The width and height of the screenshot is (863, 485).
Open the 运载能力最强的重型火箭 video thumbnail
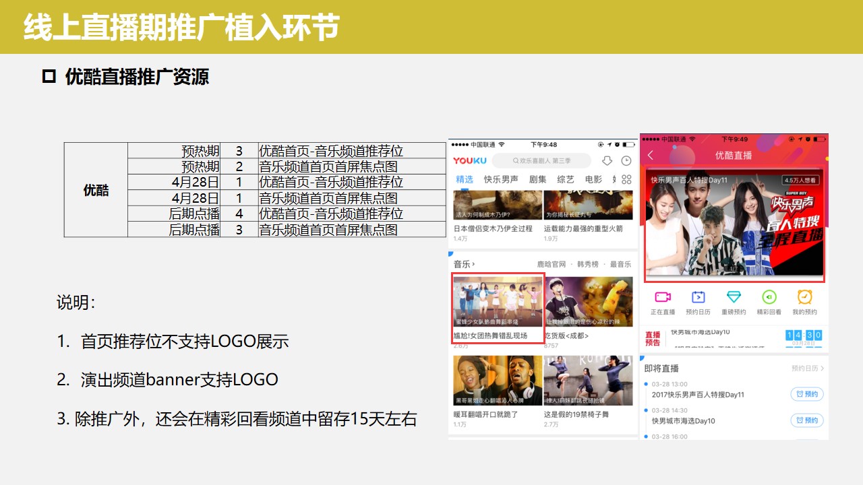tap(588, 205)
